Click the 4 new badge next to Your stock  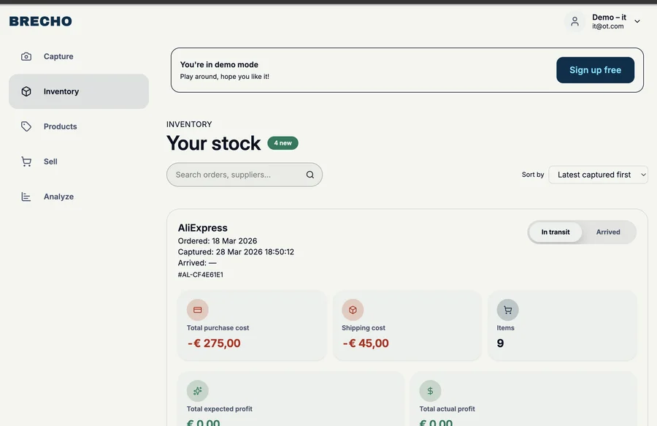click(283, 142)
